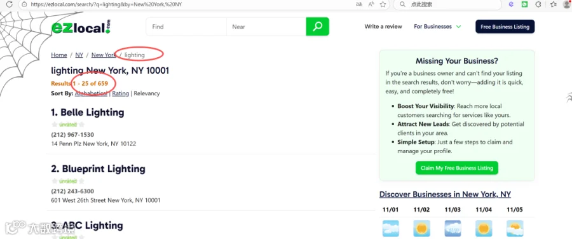Click the left rating star under Belle Lighting
This screenshot has width=572, height=239.
pos(55,125)
